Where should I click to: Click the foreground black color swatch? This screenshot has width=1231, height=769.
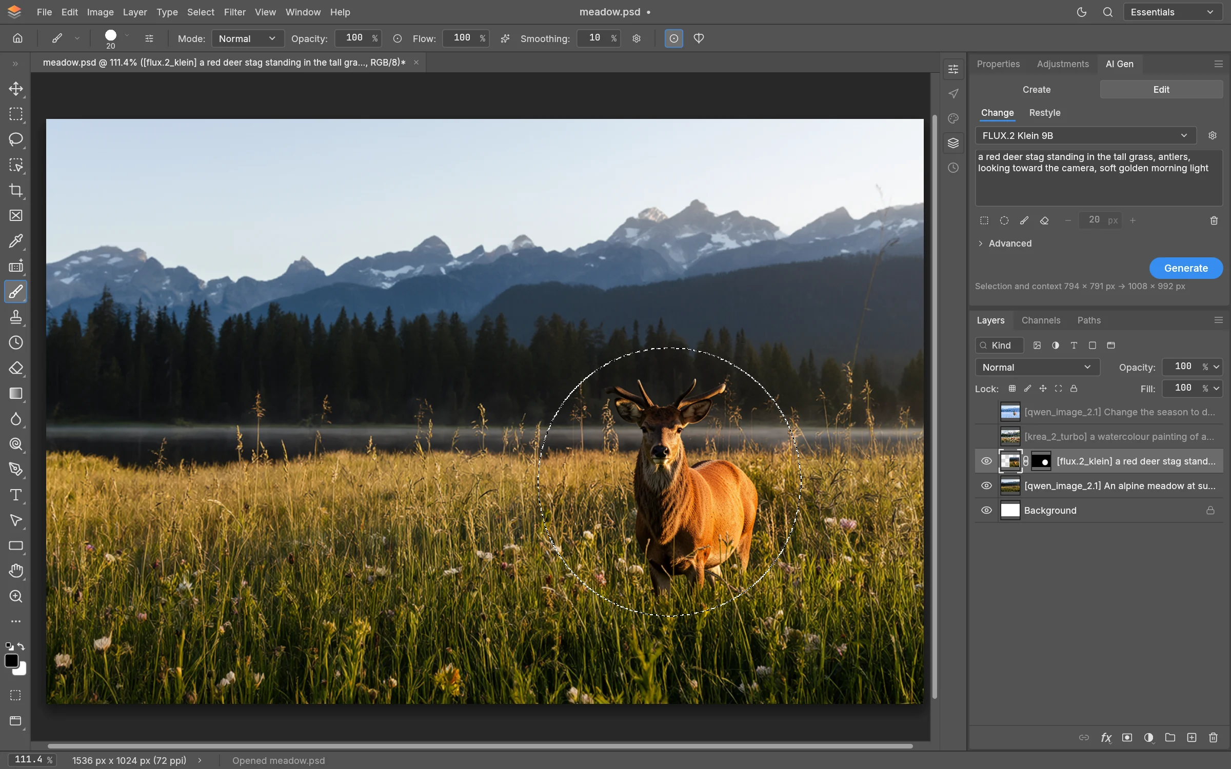click(11, 660)
